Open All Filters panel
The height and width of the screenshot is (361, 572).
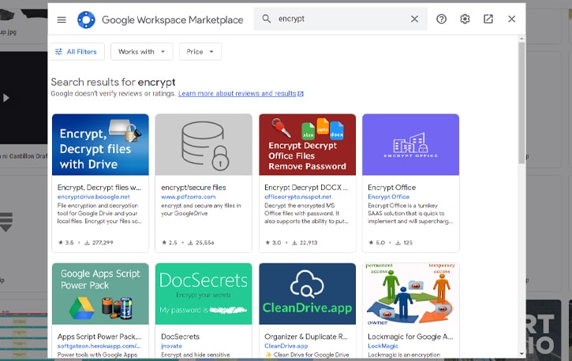pos(77,52)
